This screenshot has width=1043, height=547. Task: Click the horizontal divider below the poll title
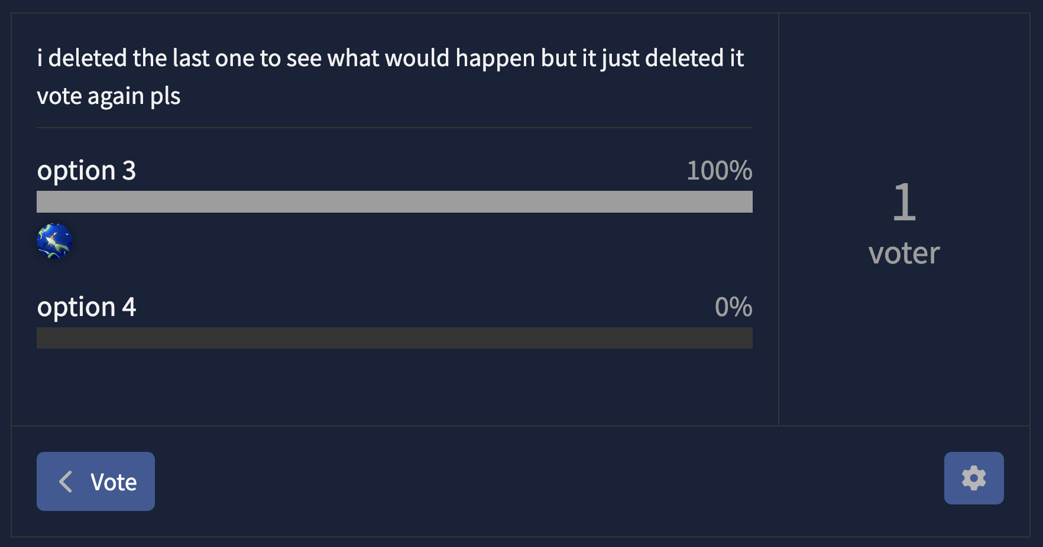pyautogui.click(x=394, y=128)
